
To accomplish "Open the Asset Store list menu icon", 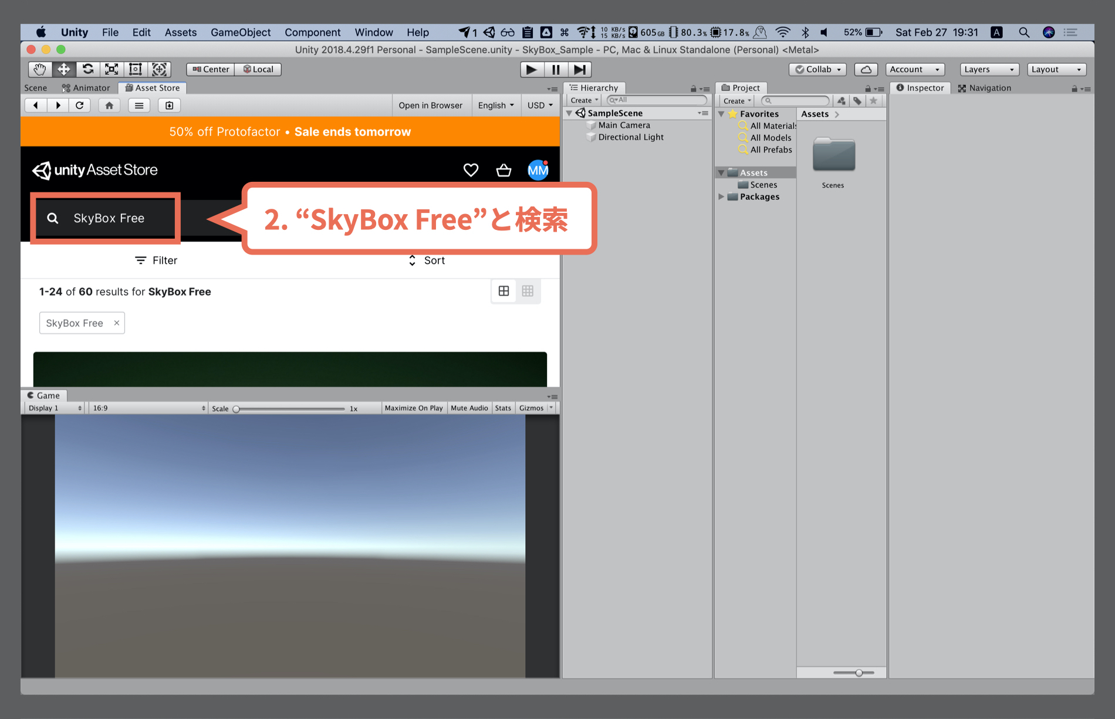I will (139, 106).
